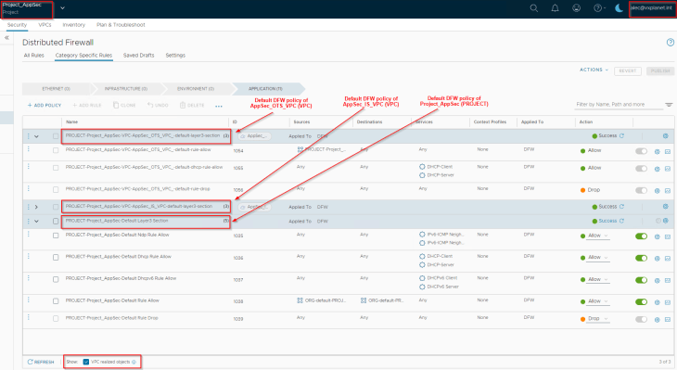Screen dimensions: 677x370
Task: Tick checkbox for Default Ndp Rule Allow
Action: (x=56, y=236)
